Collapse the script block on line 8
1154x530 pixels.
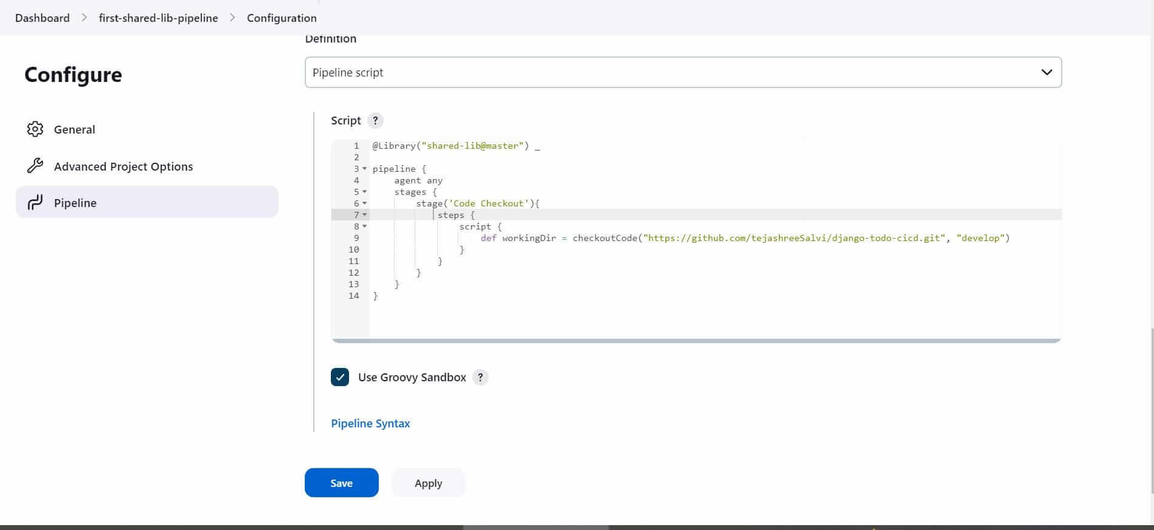coord(365,226)
